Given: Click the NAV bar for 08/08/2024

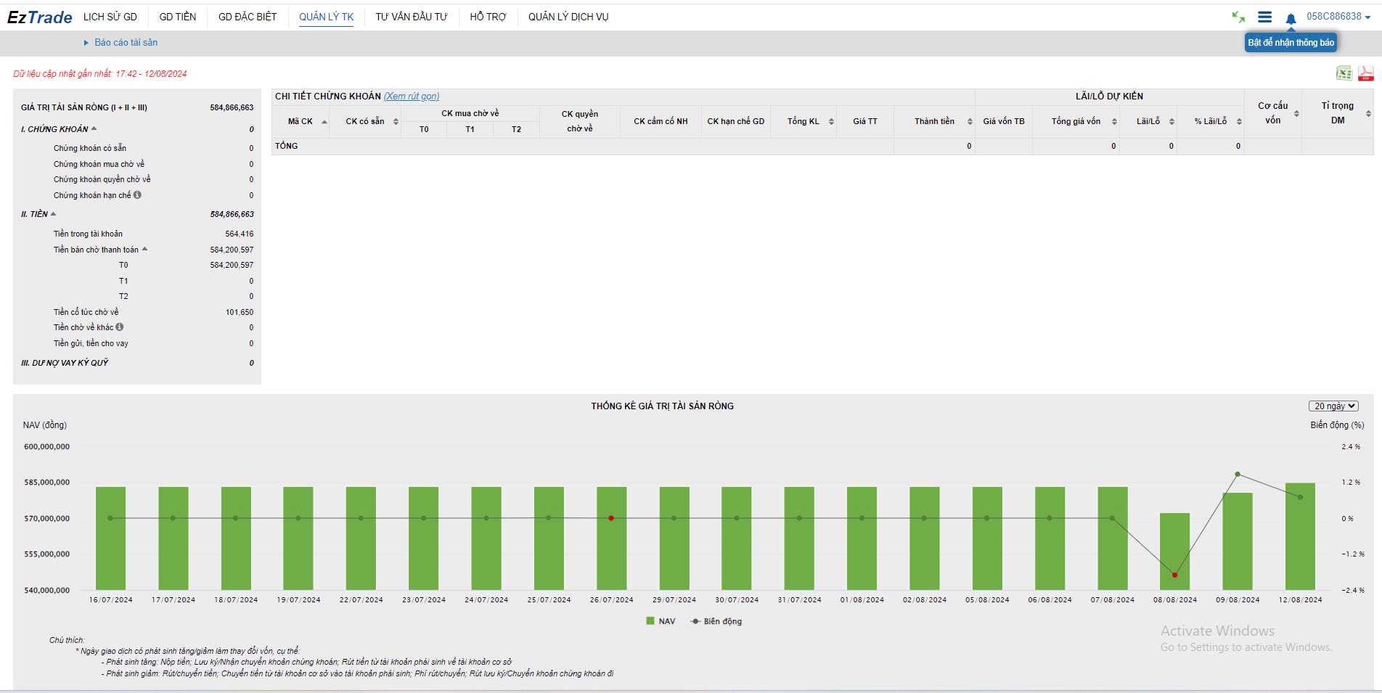Looking at the screenshot, I should pos(1174,551).
